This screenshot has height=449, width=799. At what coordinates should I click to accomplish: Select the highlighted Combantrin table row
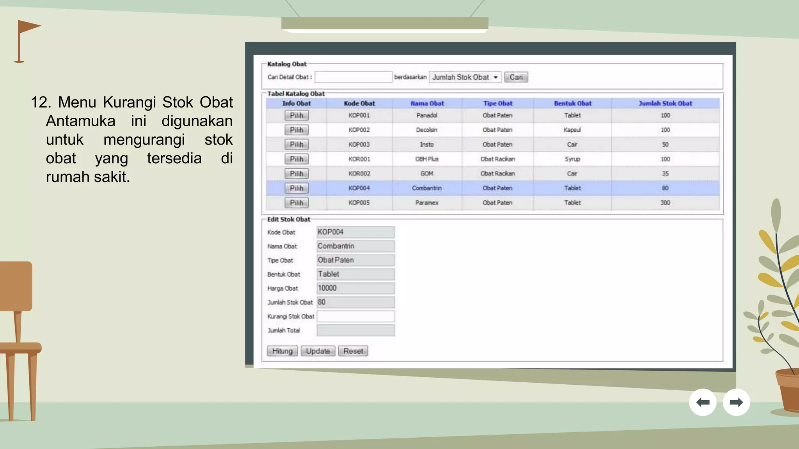pyautogui.click(x=427, y=188)
